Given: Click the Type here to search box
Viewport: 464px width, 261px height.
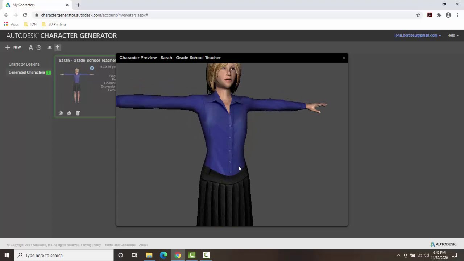Looking at the screenshot, I should pyautogui.click(x=64, y=255).
